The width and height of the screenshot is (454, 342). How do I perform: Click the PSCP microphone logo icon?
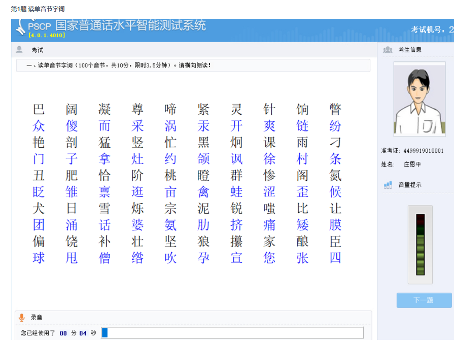20,27
